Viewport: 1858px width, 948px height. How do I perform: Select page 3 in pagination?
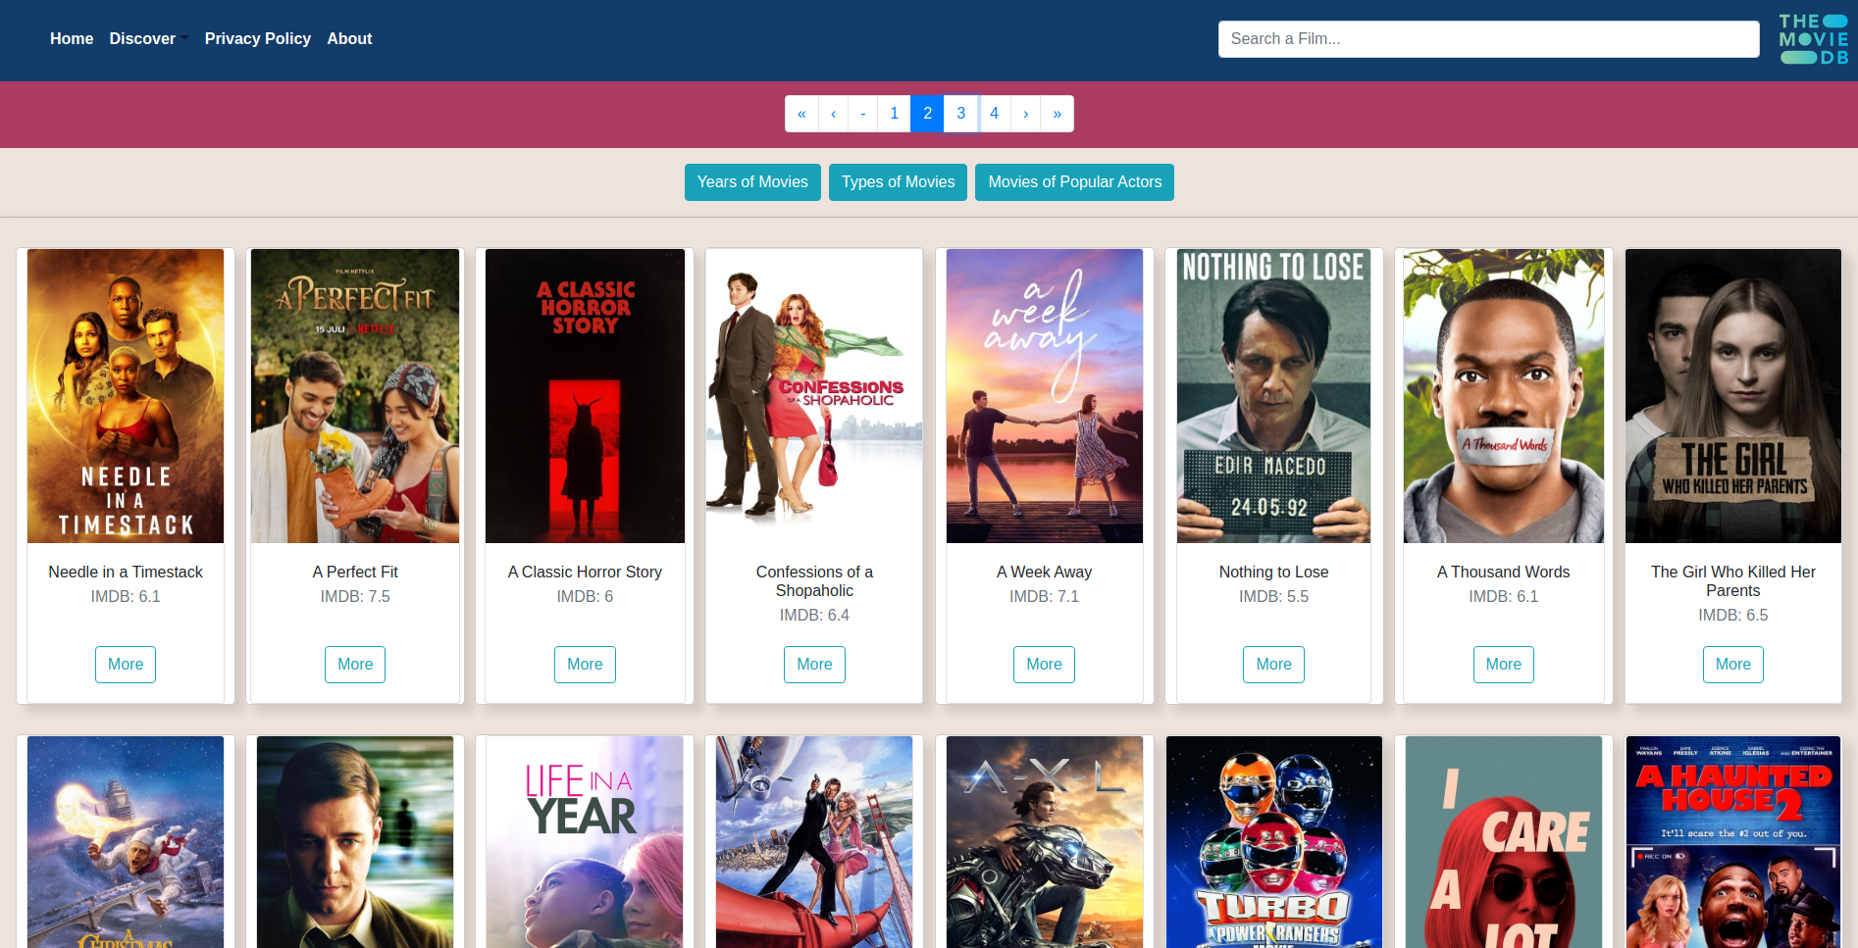click(x=960, y=114)
